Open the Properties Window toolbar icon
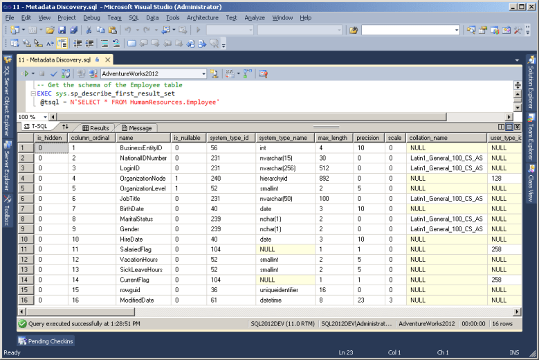This screenshot has height=360, width=539. pos(483,30)
